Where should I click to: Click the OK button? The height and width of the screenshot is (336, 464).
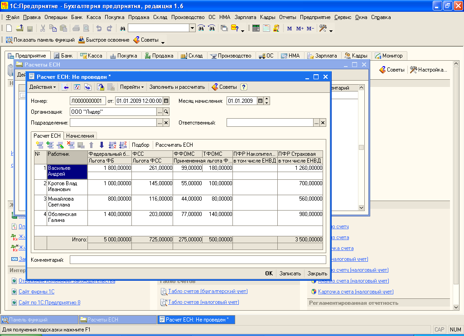click(x=269, y=274)
